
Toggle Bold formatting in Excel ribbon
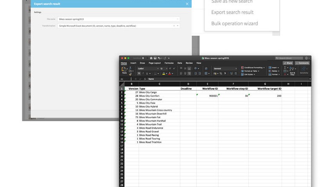(x=139, y=74)
